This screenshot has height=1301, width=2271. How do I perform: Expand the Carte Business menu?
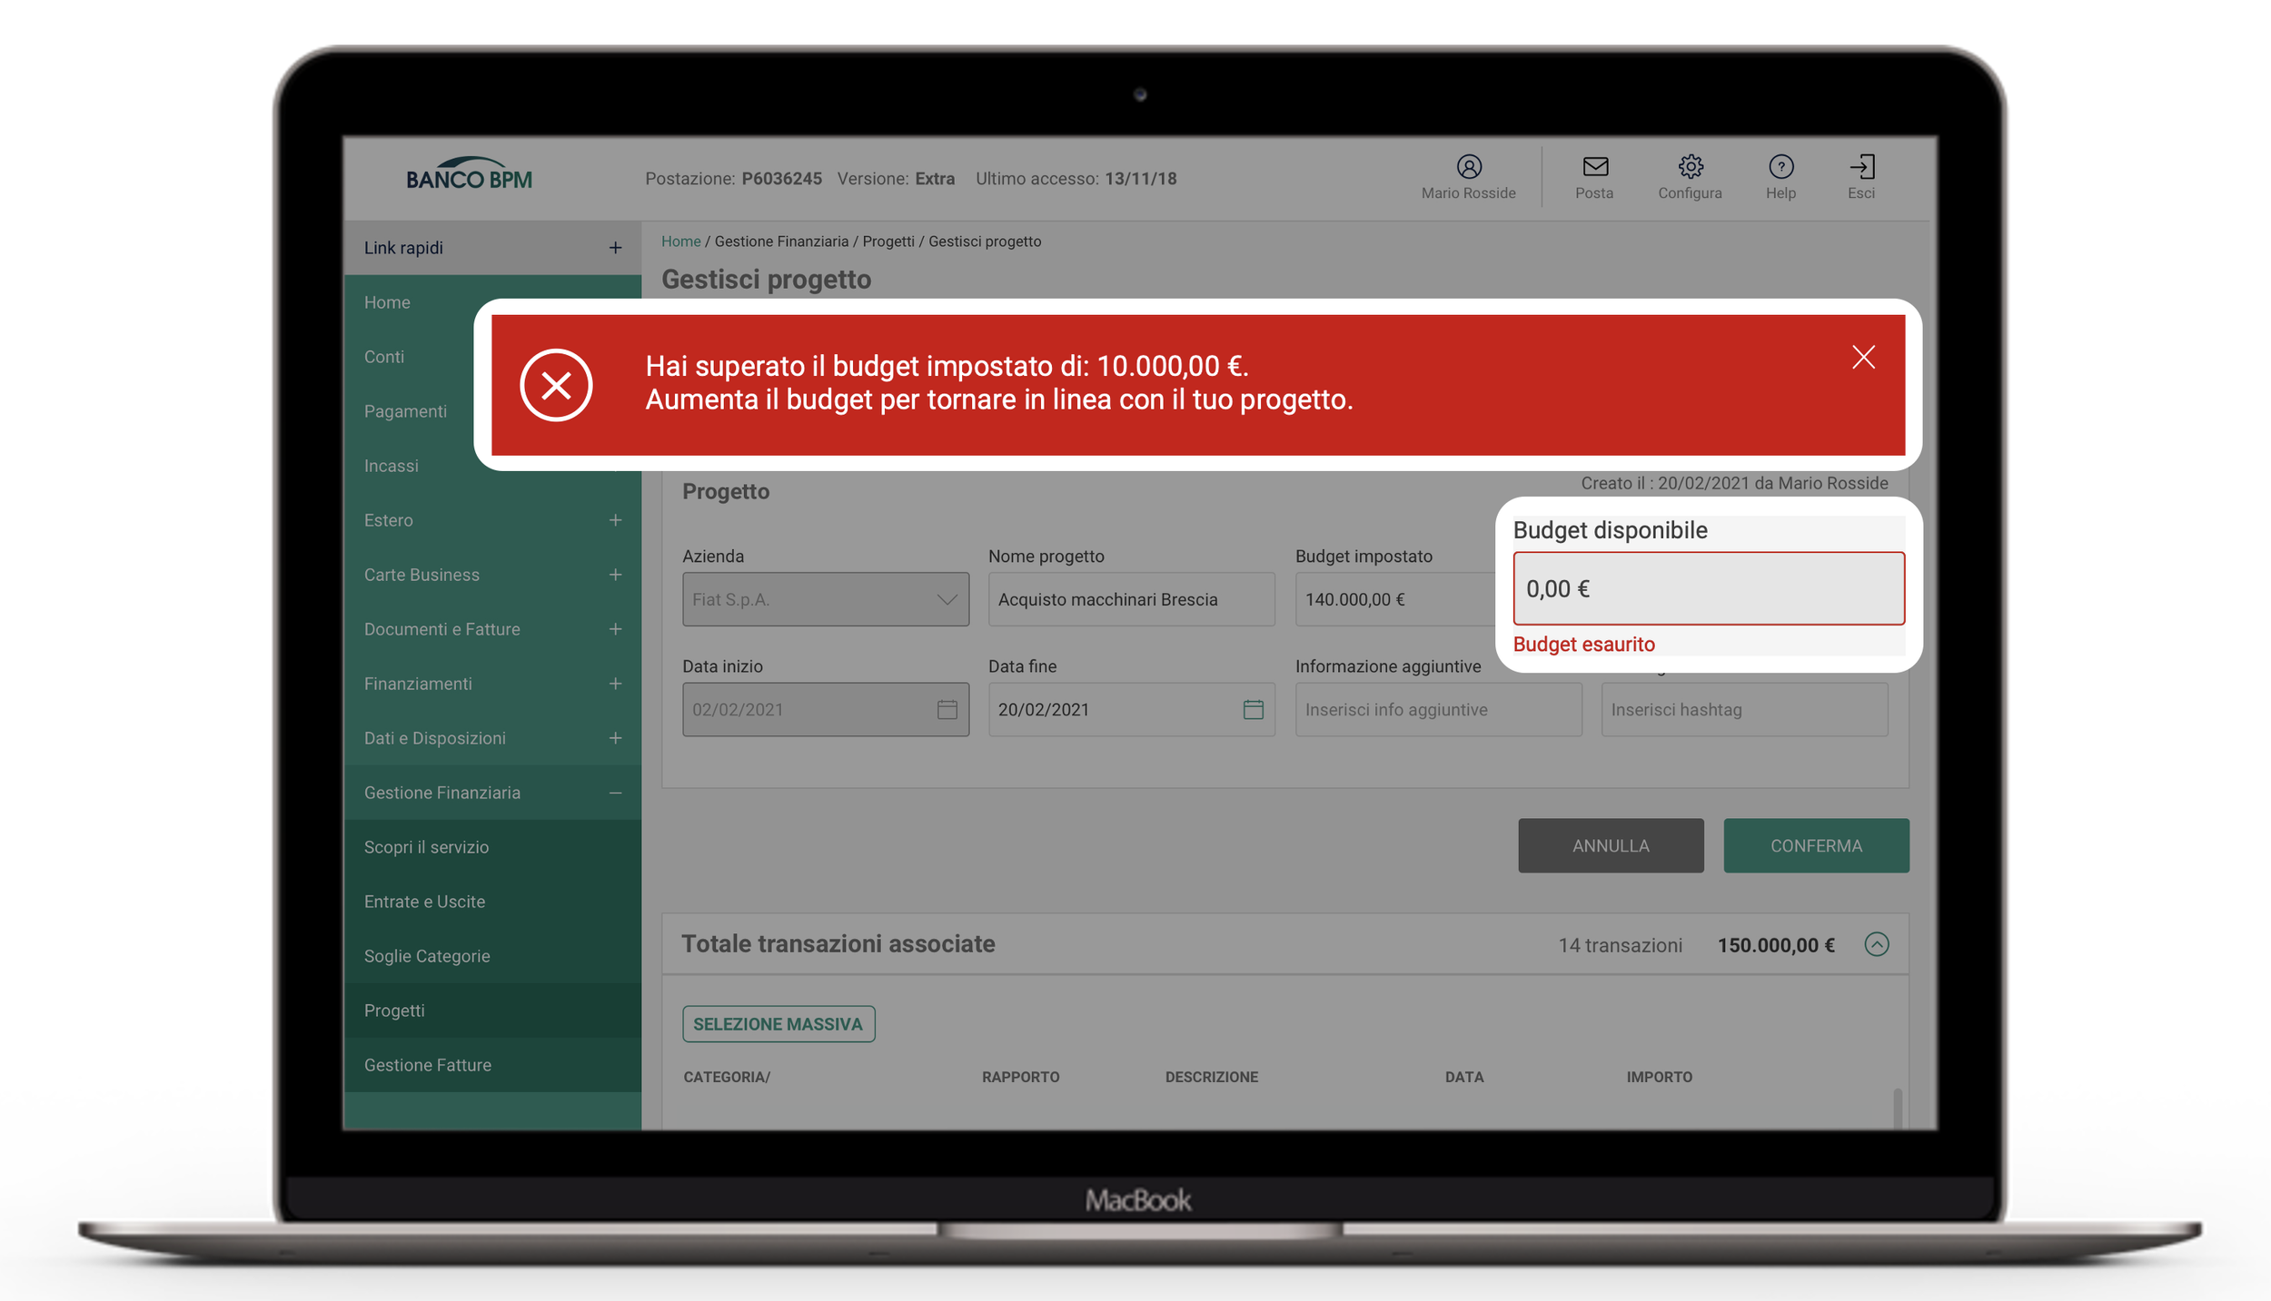pyautogui.click(x=615, y=575)
